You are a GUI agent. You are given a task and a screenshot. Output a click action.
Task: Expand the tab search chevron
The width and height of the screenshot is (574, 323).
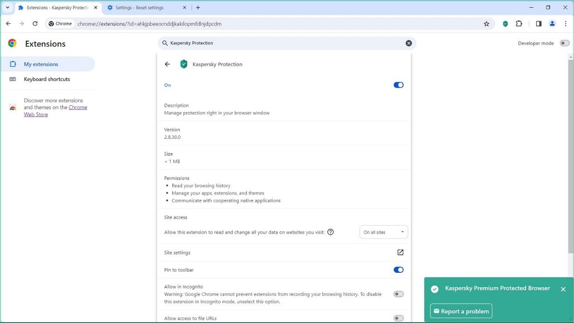[8, 8]
